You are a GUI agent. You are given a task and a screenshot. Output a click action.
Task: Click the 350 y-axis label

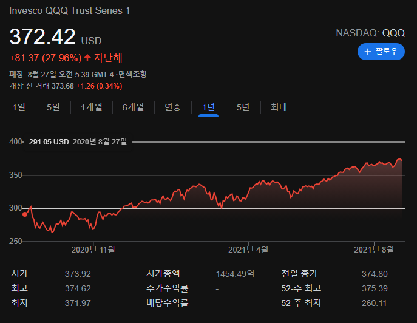pos(15,175)
